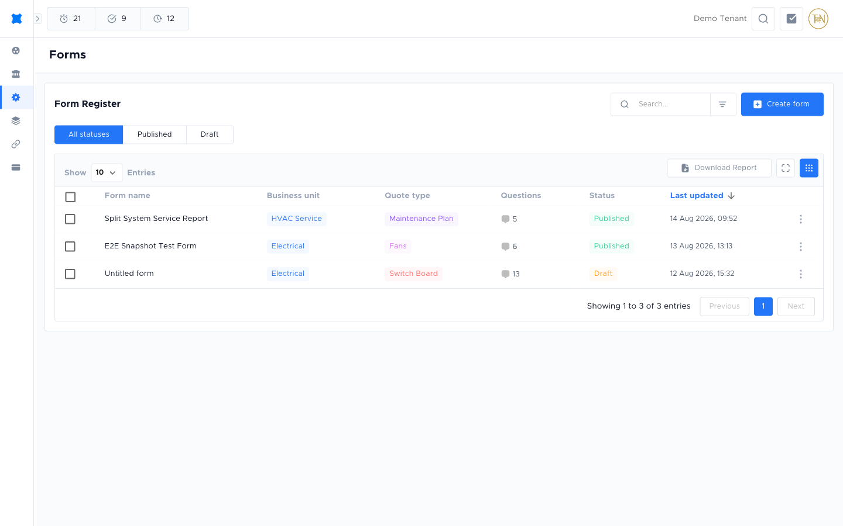Click Published status of E2E Snapshot row
Viewport: 843px width, 526px height.
click(612, 246)
